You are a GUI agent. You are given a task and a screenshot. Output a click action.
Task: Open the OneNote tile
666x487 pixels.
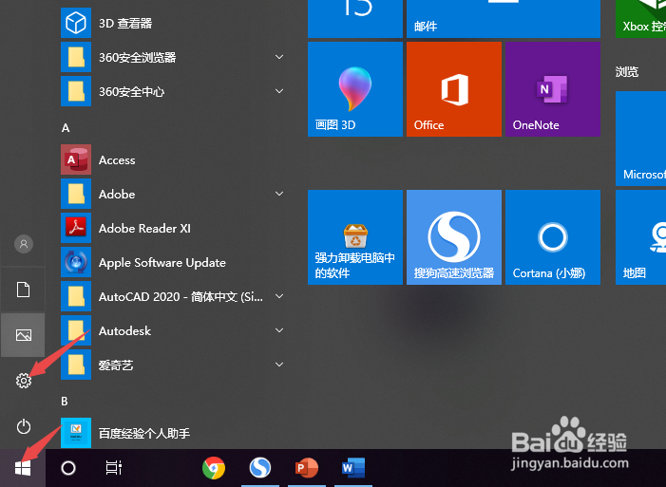coord(553,89)
